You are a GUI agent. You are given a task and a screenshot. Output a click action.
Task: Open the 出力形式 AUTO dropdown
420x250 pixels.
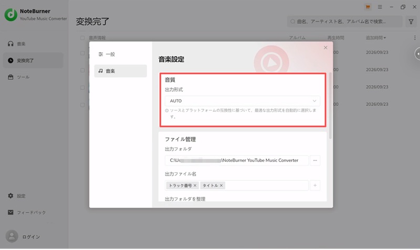[x=243, y=101]
